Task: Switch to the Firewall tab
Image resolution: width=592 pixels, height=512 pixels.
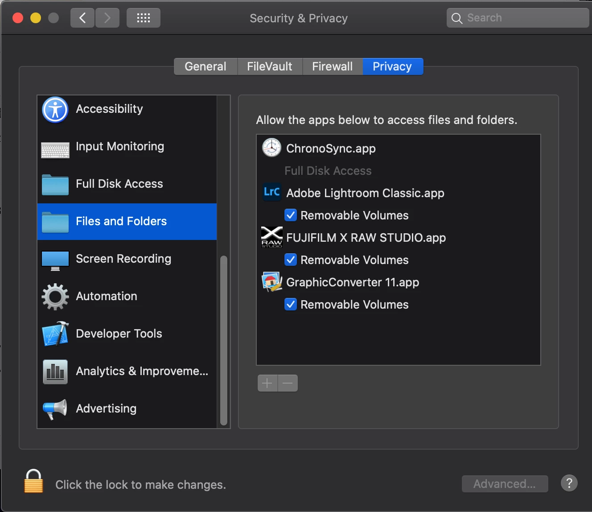Action: (x=333, y=66)
